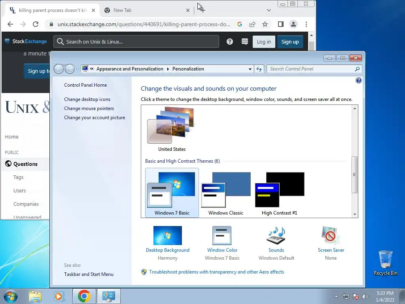Click the Control Panel help question mark icon
405x304 pixels.
[x=358, y=80]
